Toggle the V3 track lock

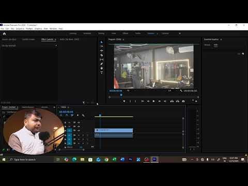65,122
